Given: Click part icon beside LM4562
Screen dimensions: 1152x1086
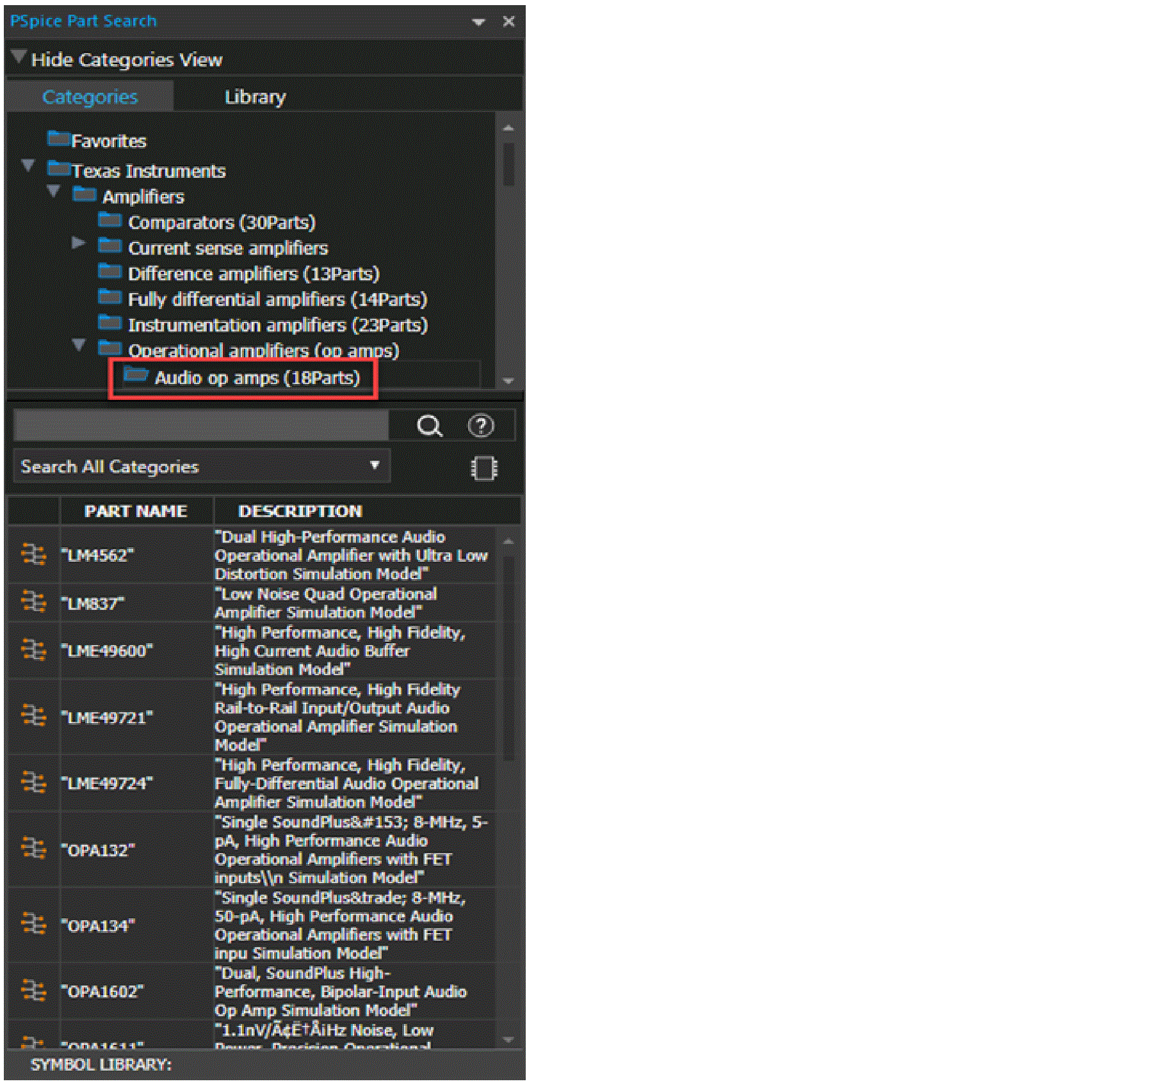Looking at the screenshot, I should click(33, 554).
